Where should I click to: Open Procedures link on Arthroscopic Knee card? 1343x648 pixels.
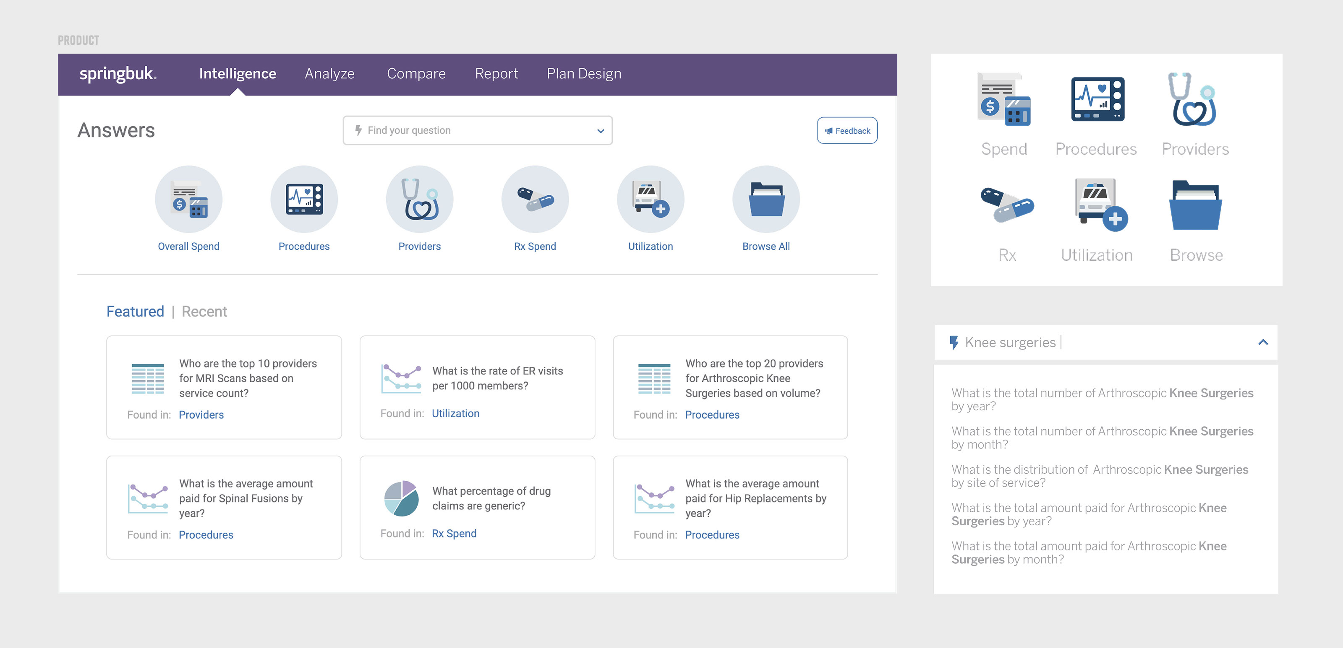[712, 415]
